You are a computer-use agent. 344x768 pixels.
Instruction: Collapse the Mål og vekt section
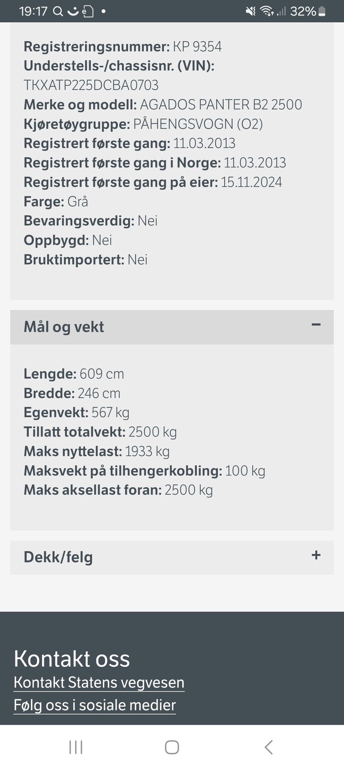[x=172, y=327]
